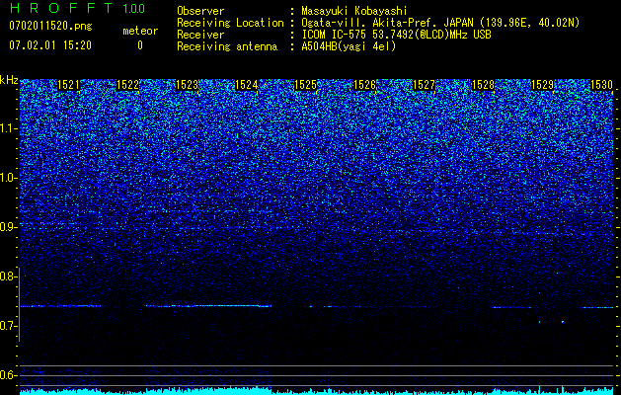Click the 0.9 kHz axis label
621x395 pixels.
point(9,227)
